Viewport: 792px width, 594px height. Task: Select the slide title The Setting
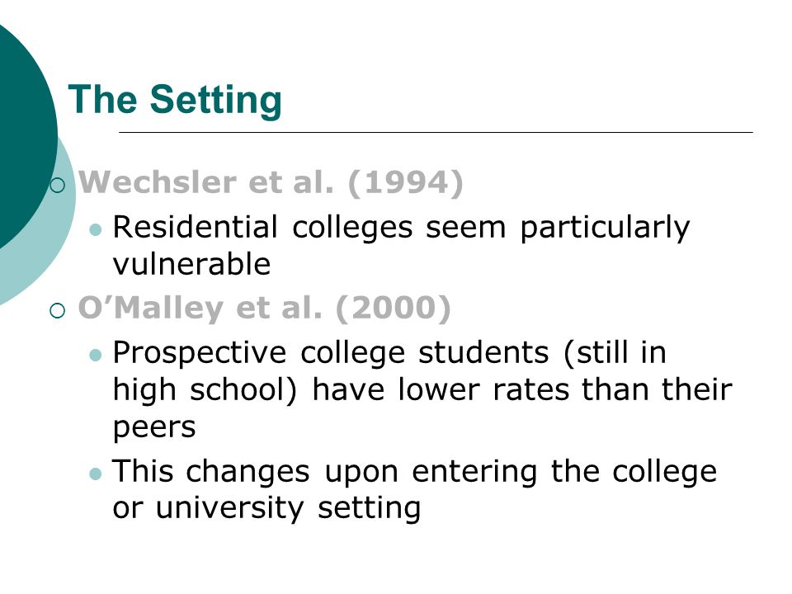[x=175, y=100]
